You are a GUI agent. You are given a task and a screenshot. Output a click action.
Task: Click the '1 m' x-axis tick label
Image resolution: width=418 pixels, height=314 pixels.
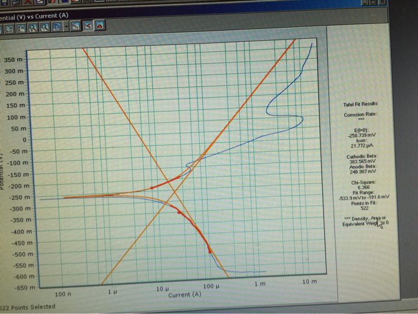(260, 284)
